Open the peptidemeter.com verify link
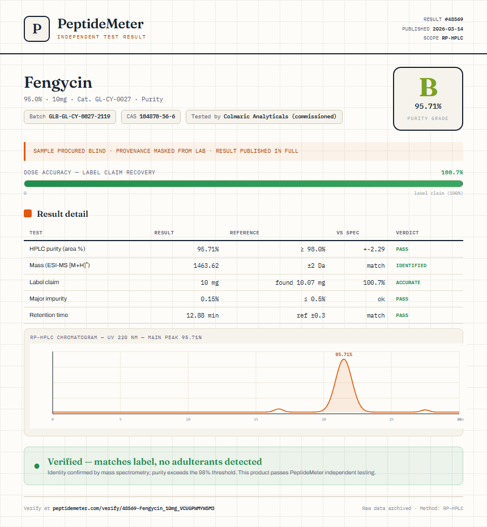Screen dimensions: 487x527 [134, 508]
